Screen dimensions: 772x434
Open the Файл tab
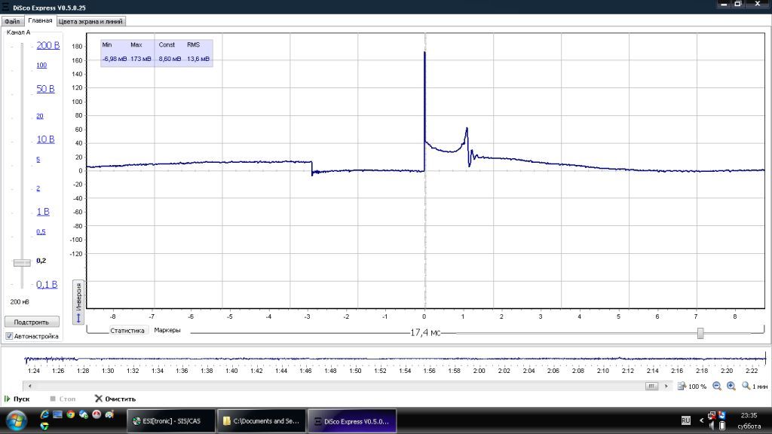pyautogui.click(x=12, y=21)
